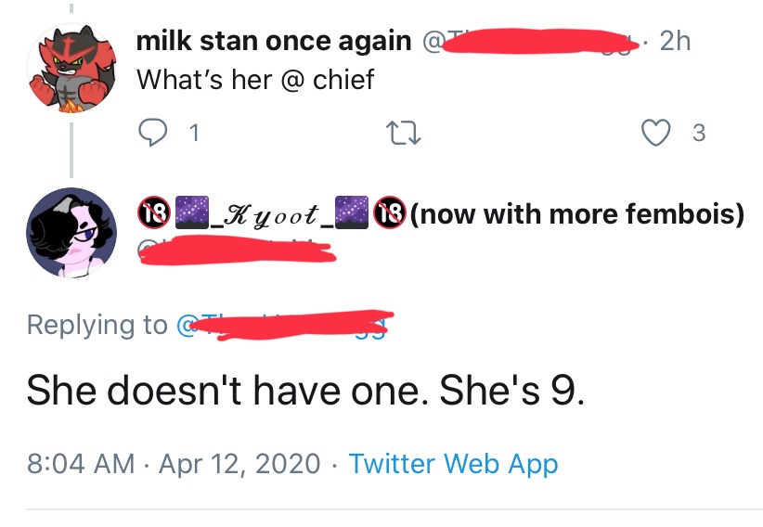
Task: Click the like count number 3
Action: (x=699, y=134)
